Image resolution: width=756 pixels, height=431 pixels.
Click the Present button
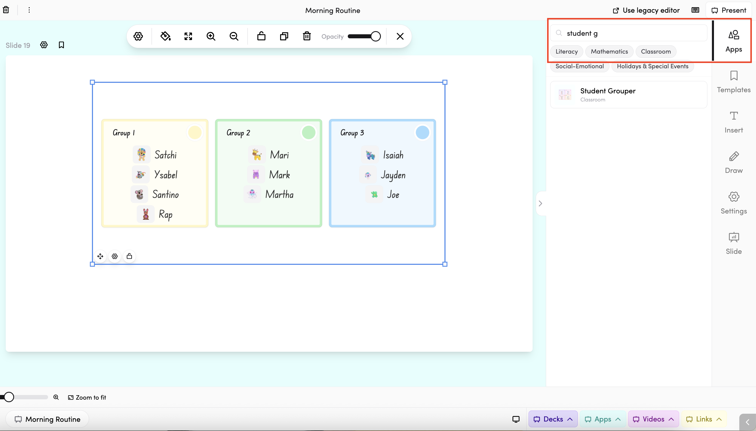[x=729, y=10]
